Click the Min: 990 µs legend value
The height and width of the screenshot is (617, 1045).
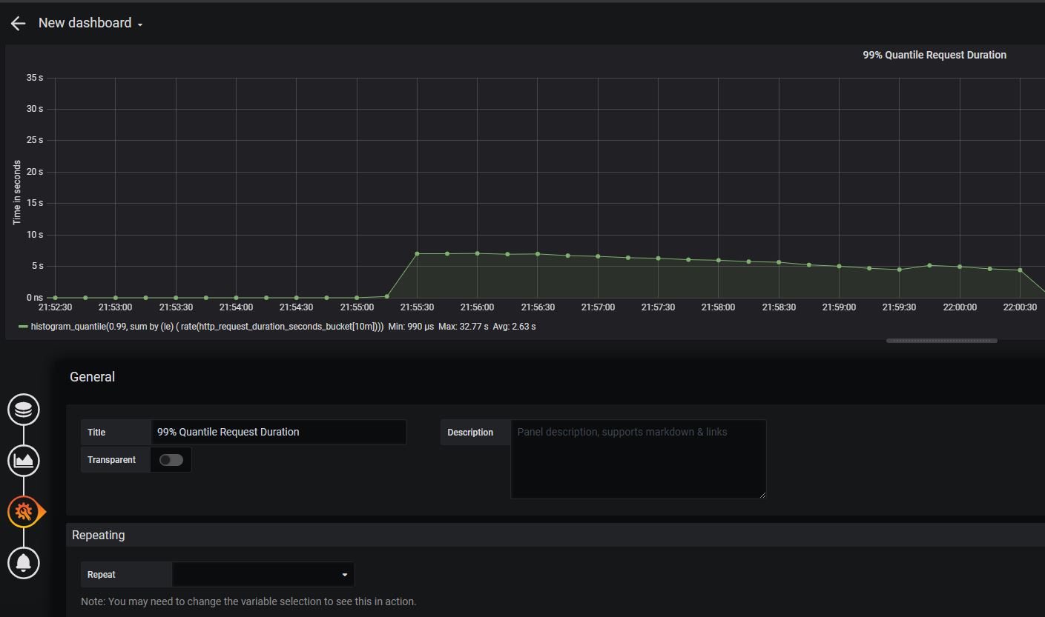[410, 327]
